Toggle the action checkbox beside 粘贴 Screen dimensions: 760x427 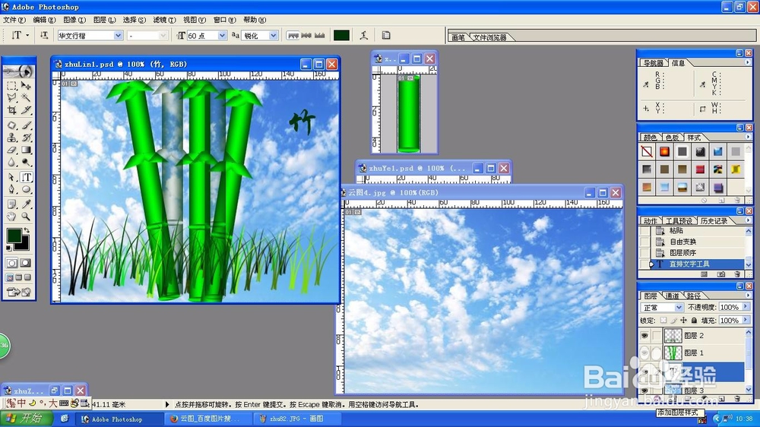pyautogui.click(x=644, y=231)
